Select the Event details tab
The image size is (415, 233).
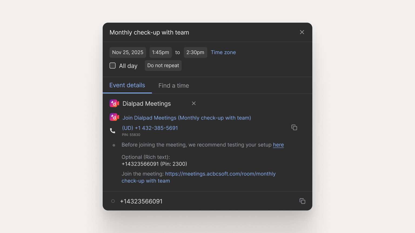click(x=127, y=85)
